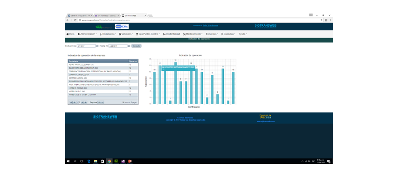Select grid page 1
This screenshot has width=398, height=178.
pyautogui.click(x=77, y=102)
